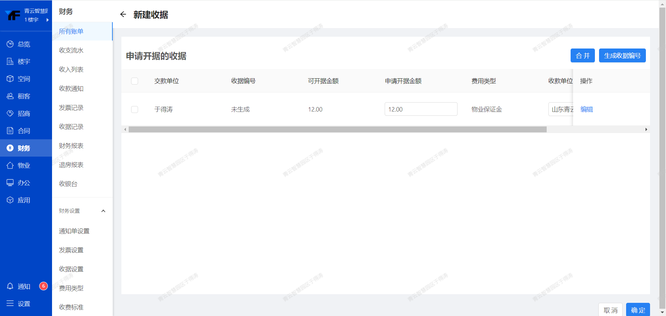The height and width of the screenshot is (316, 666).
Task: Go to 收支流水 menu item
Action: tap(71, 50)
